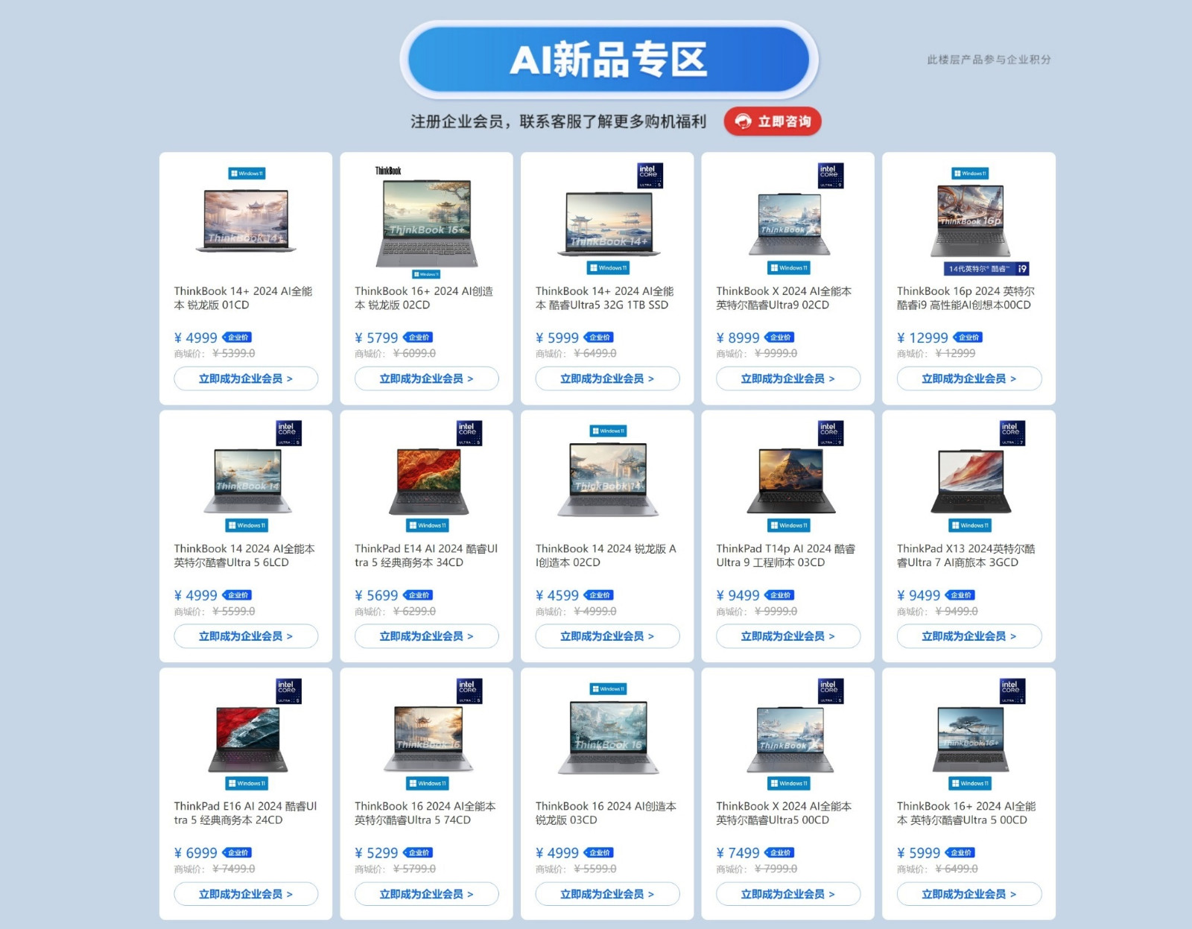Become enterprise member for ThinkPad X13

pyautogui.click(x=969, y=636)
